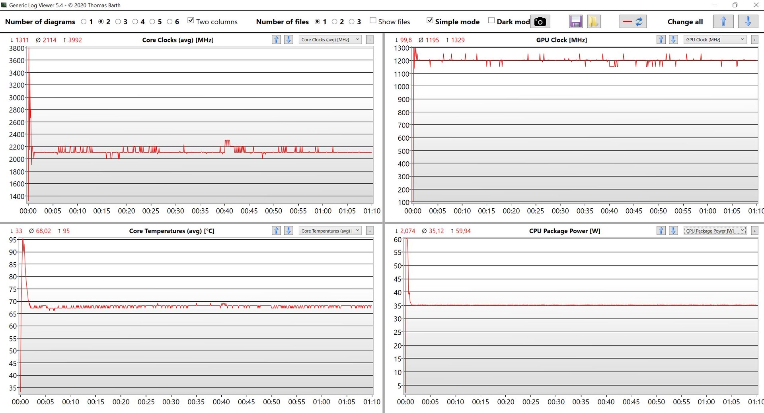Expand the CPU Package Power dropdown
The image size is (764, 413).
[715, 231]
